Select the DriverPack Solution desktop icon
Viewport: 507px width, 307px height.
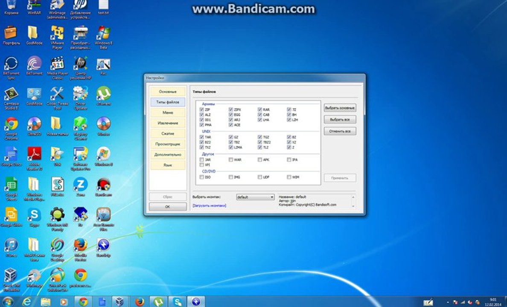click(57, 280)
